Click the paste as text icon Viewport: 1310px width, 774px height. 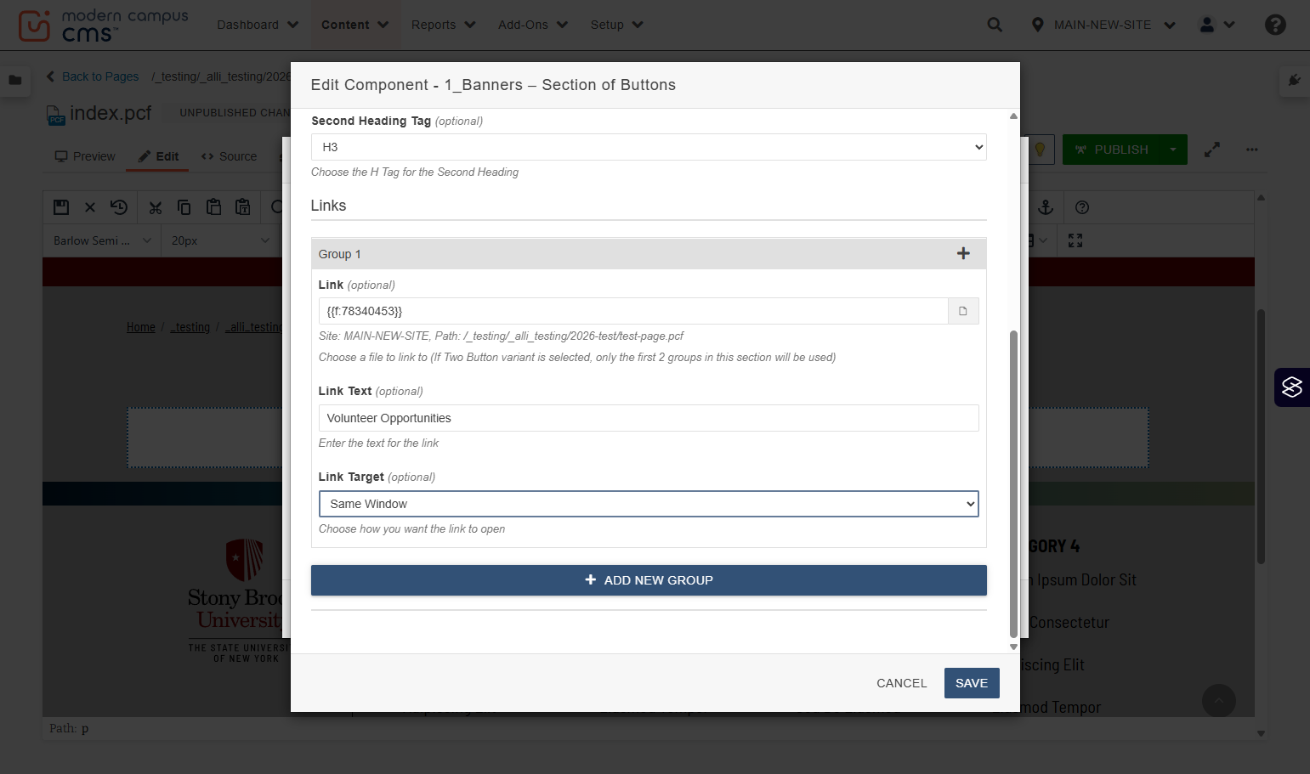[243, 207]
